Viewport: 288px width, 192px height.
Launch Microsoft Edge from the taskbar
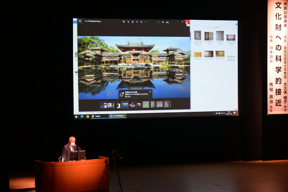click(82, 117)
